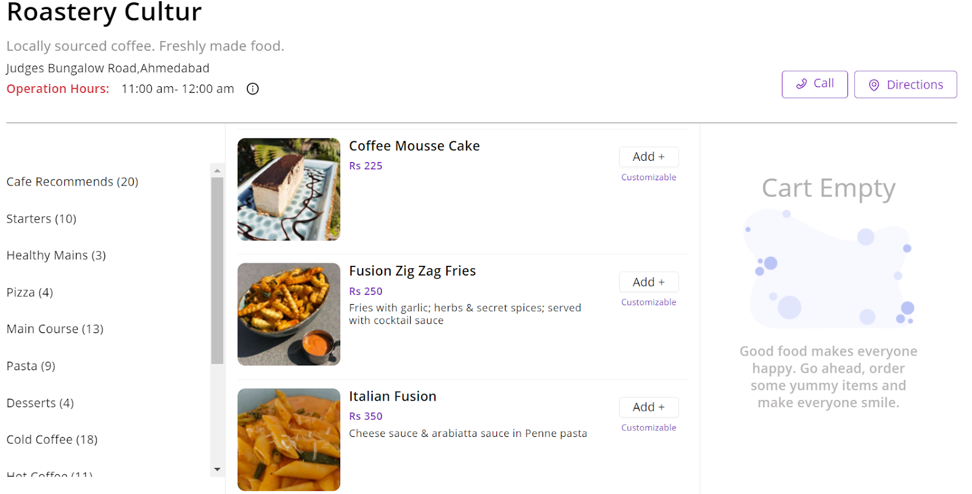Add Italian Fusion to cart
Screen dimensions: 972x494
(x=648, y=407)
